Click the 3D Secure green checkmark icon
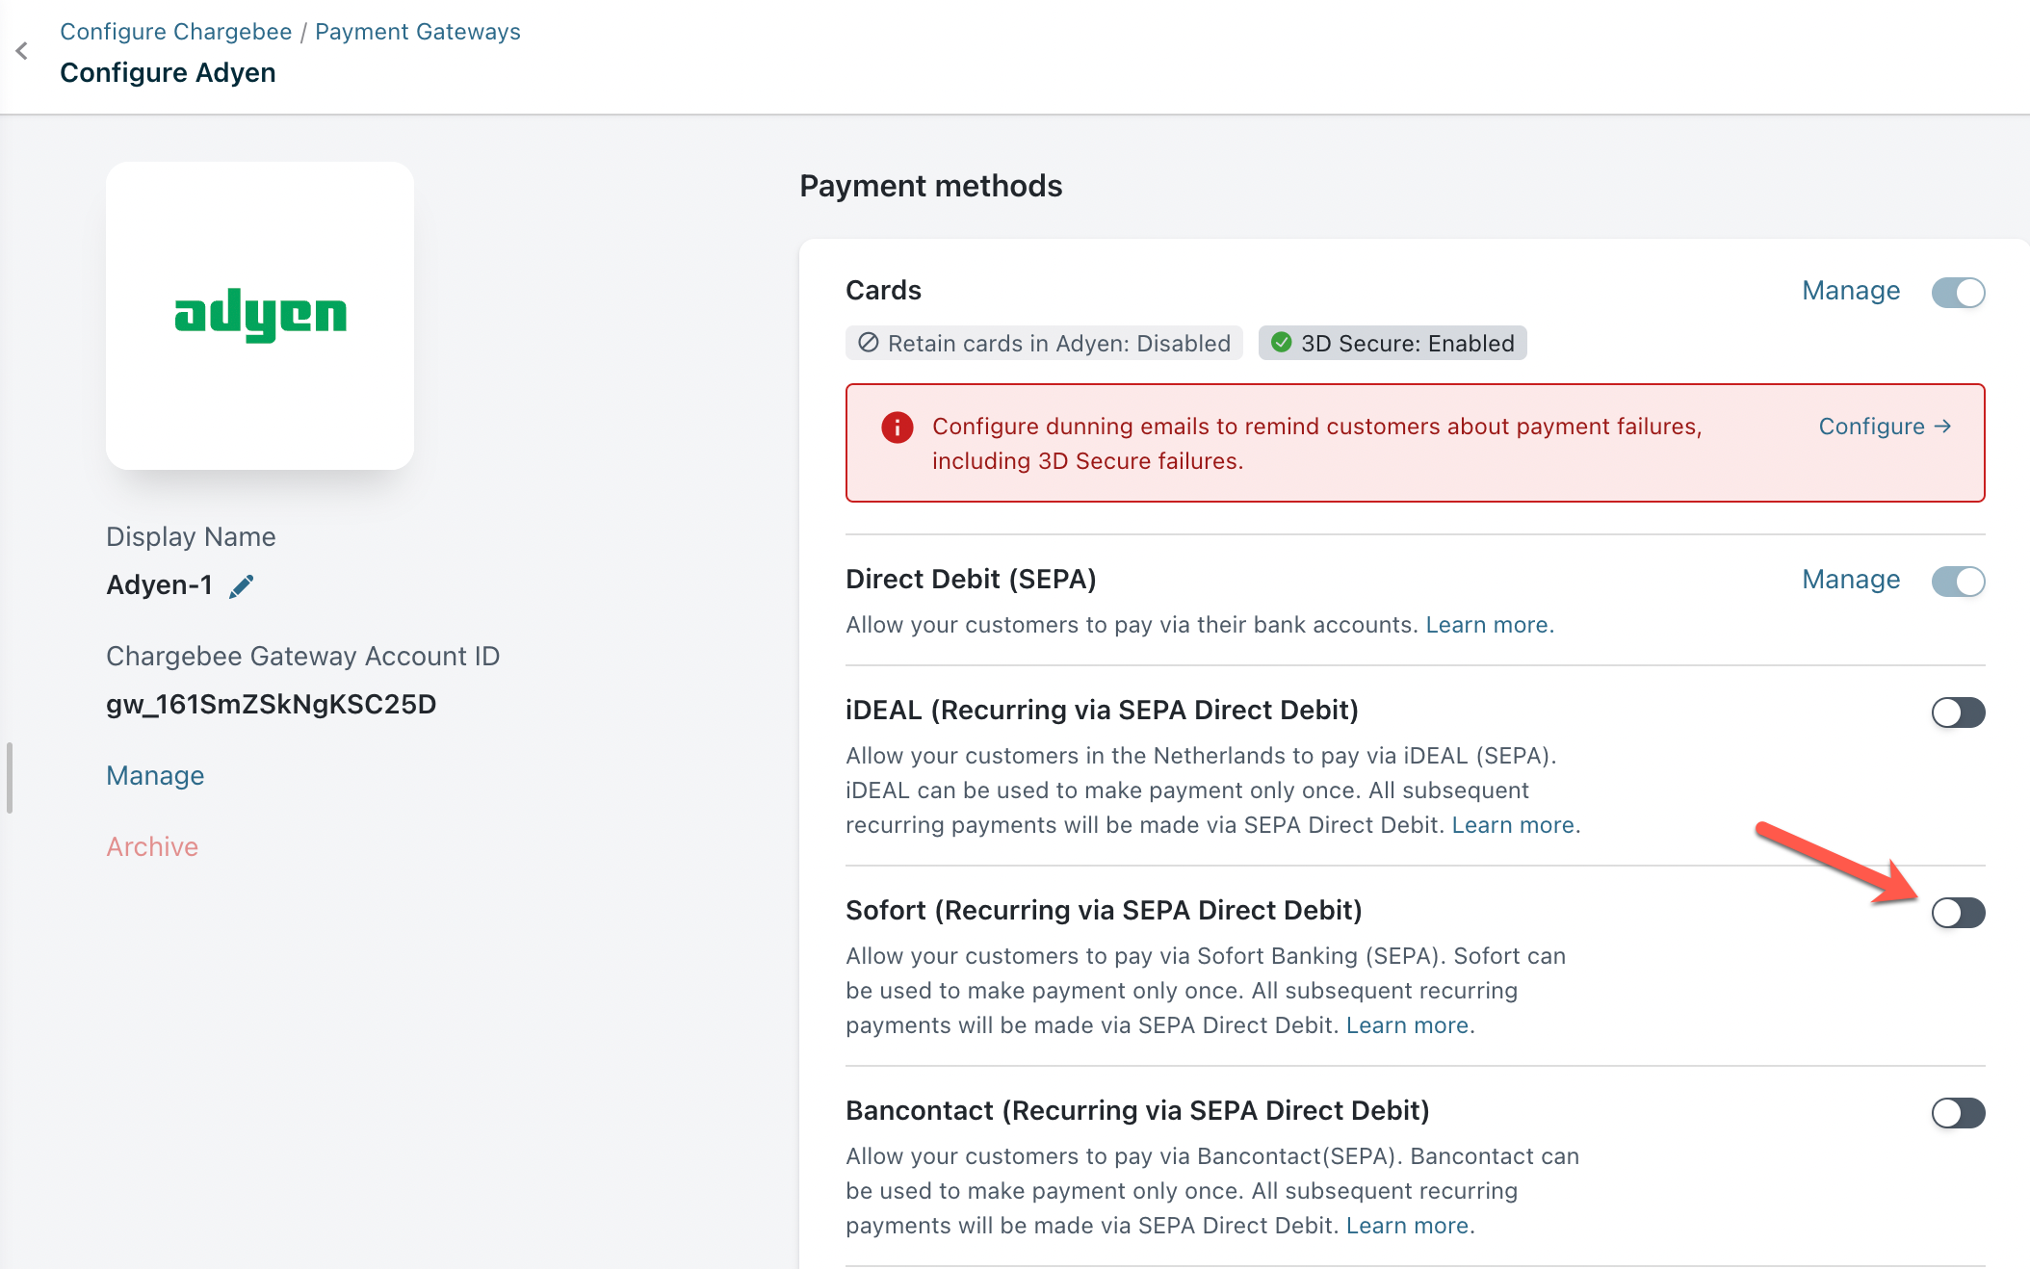Image resolution: width=2030 pixels, height=1269 pixels. 1282,343
